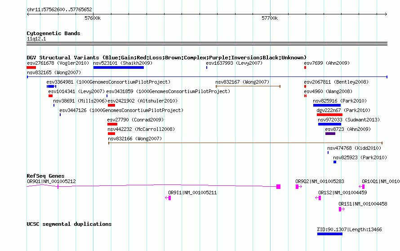Select the blue nsv523101 gain bar
This screenshot has width=400, height=251.
[x=119, y=67]
